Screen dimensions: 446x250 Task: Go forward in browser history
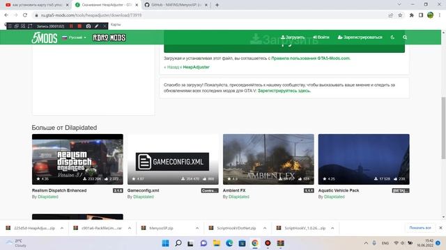pos(15,15)
